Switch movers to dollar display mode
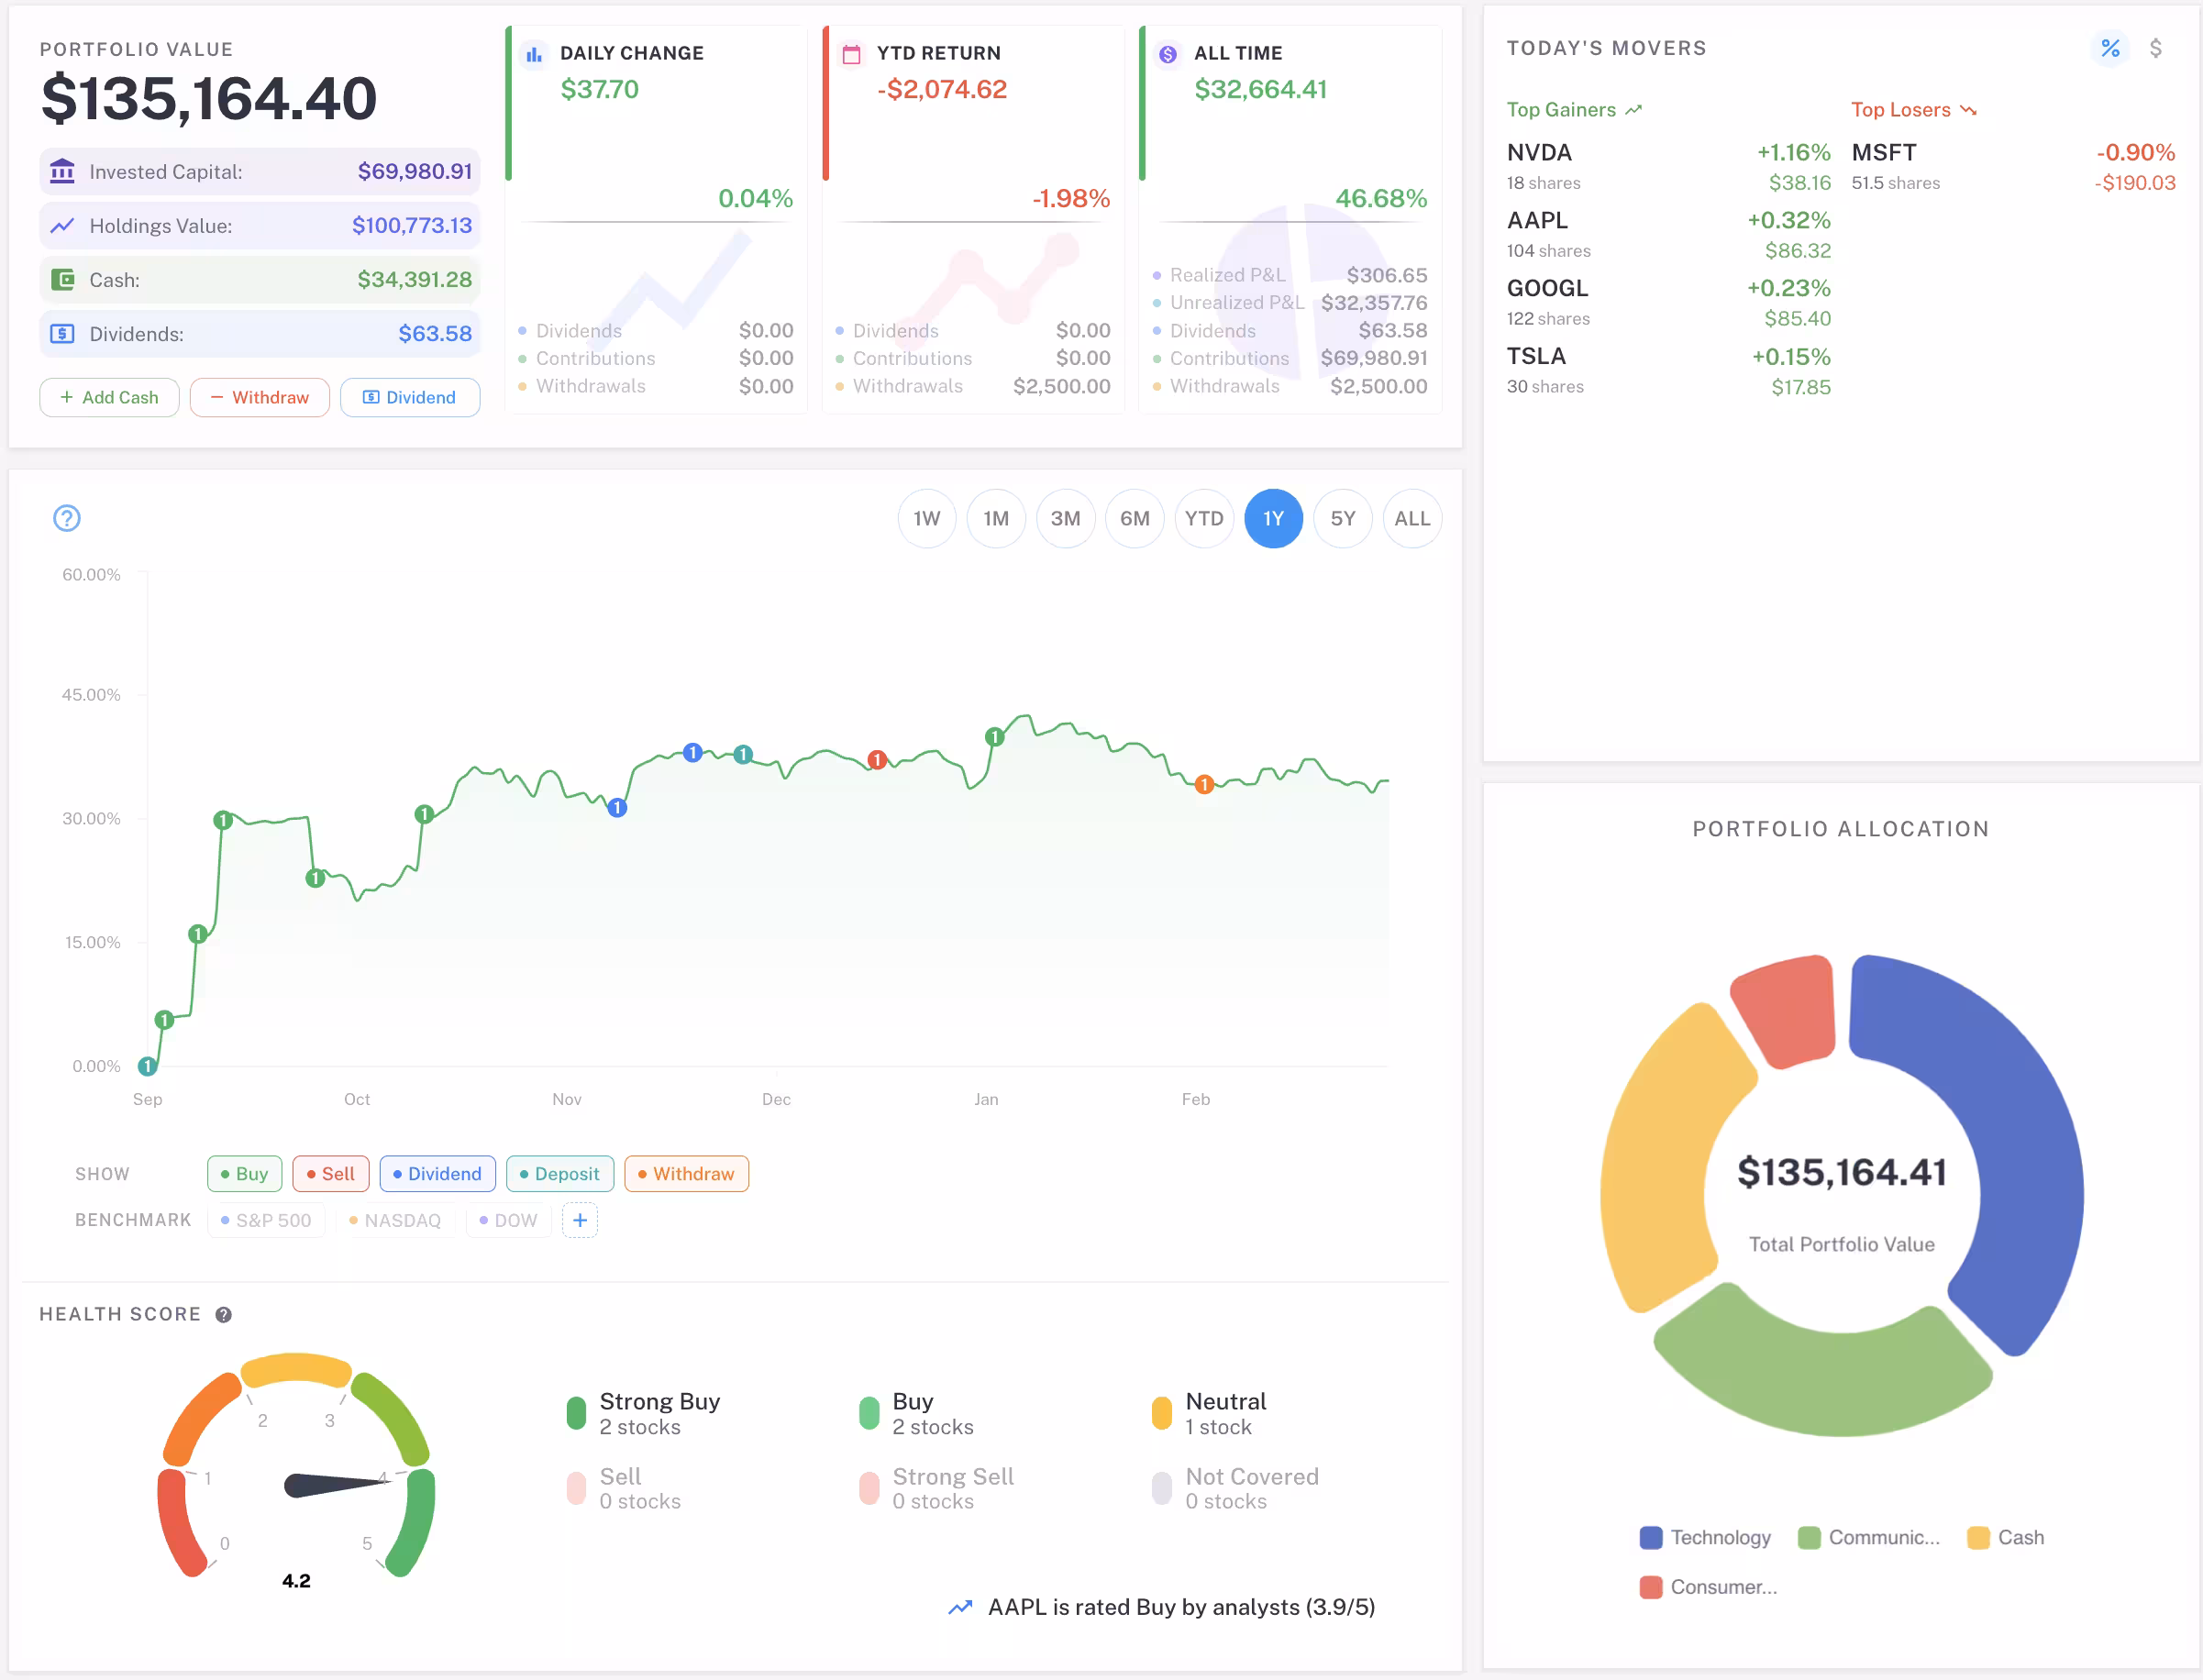The height and width of the screenshot is (1680, 2203). pyautogui.click(x=2157, y=47)
